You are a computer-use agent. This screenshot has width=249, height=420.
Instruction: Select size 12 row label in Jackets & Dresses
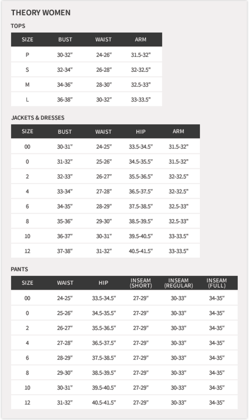pos(27,251)
